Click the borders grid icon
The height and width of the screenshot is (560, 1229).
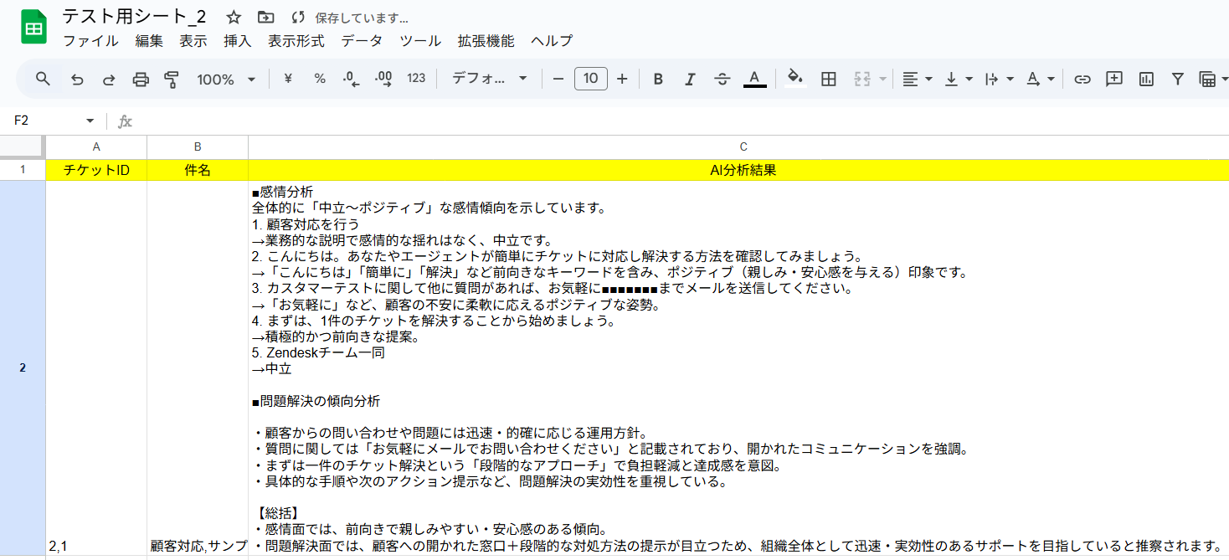(828, 79)
